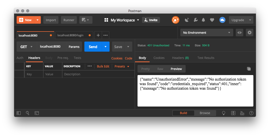The height and width of the screenshot is (137, 270).
Task: Switch to the response Cookies tab
Action: coord(159,58)
